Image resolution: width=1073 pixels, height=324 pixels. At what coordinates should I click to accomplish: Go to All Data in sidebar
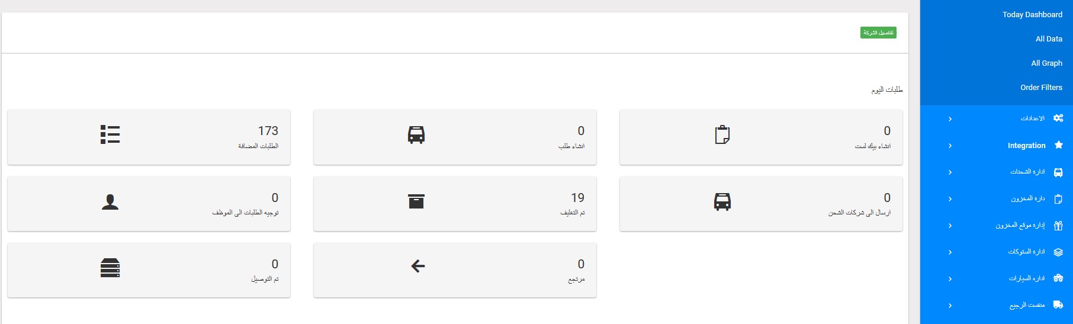point(1049,39)
